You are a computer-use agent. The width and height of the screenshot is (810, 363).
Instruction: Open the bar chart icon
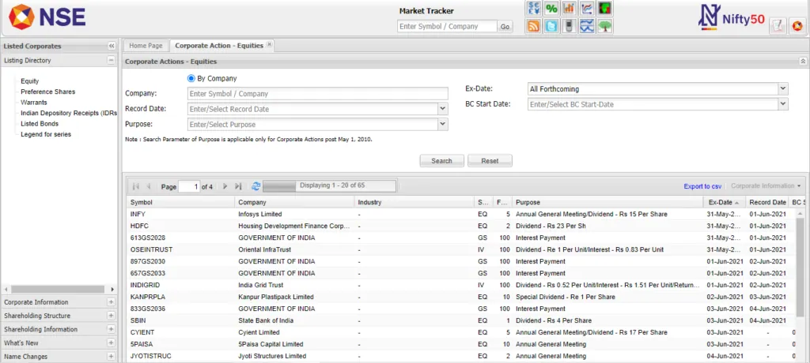pyautogui.click(x=569, y=8)
